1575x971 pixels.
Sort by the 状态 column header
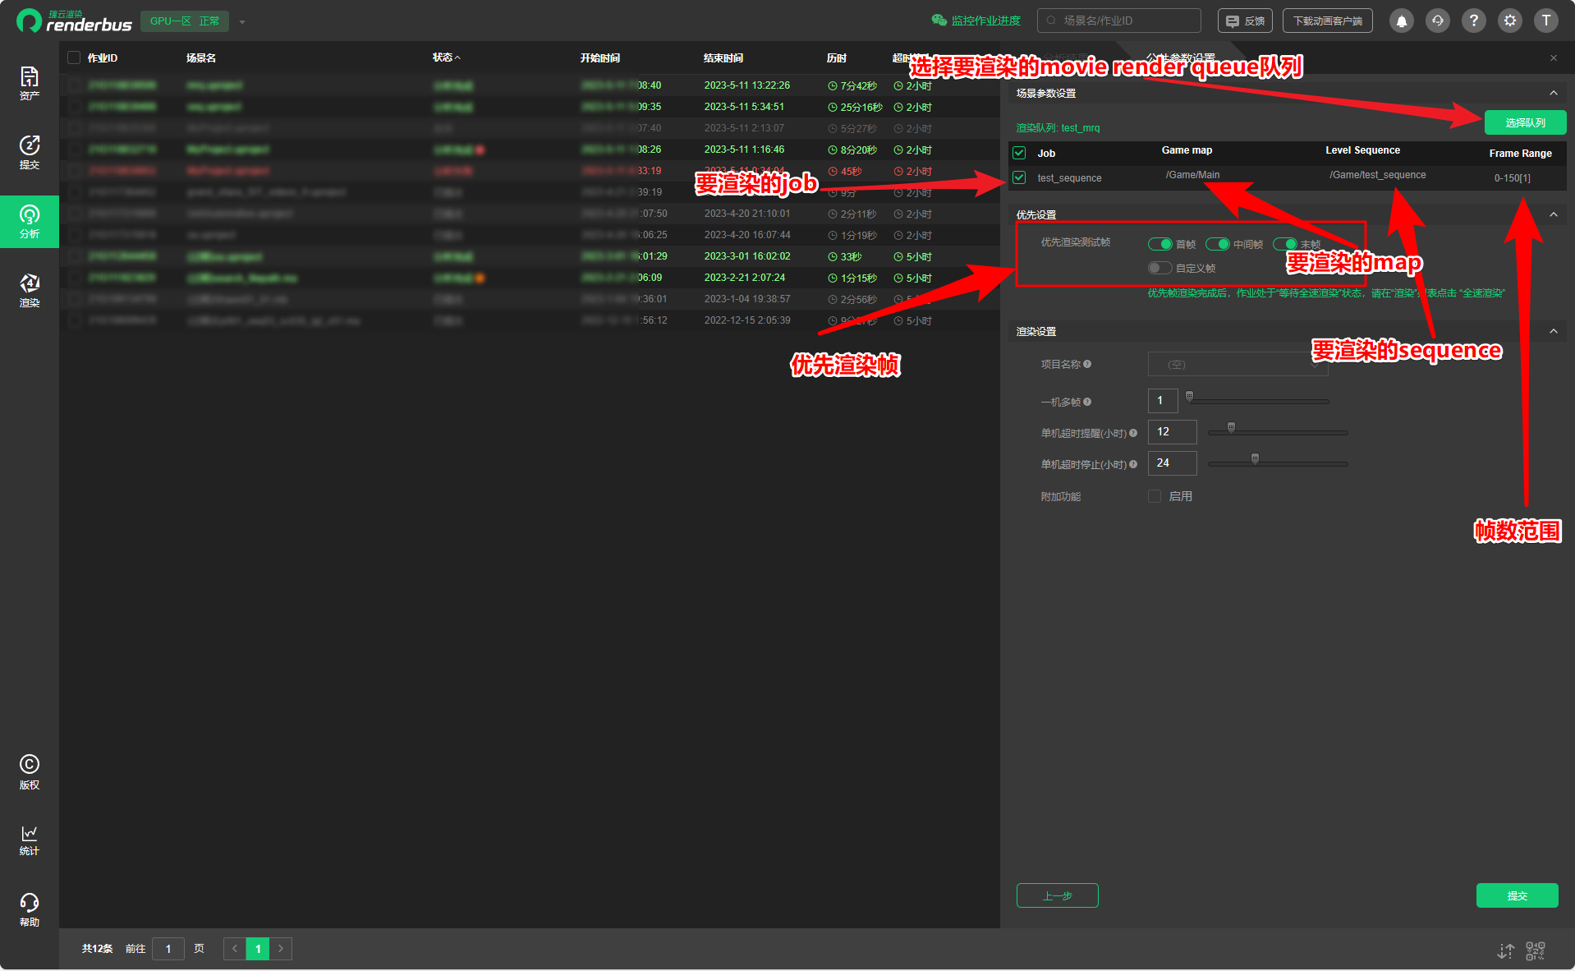[447, 58]
